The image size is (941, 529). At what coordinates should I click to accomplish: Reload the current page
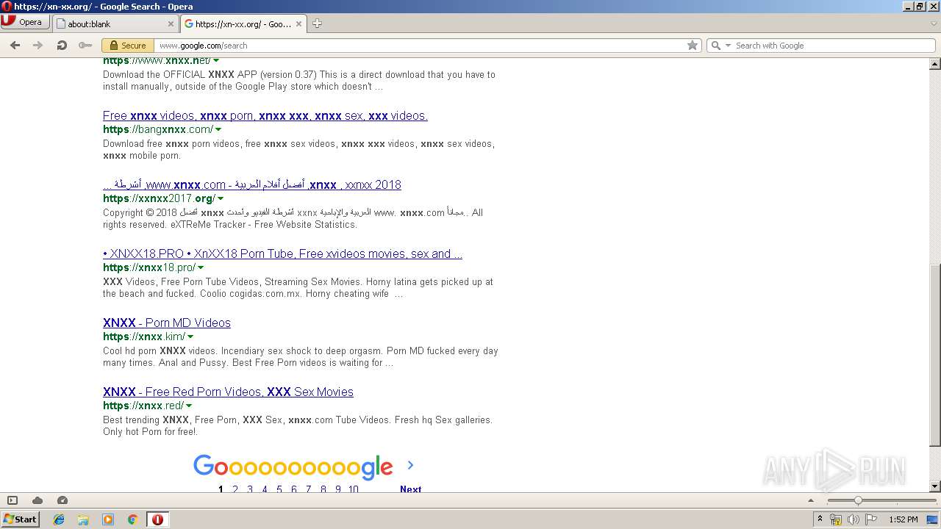tap(62, 46)
